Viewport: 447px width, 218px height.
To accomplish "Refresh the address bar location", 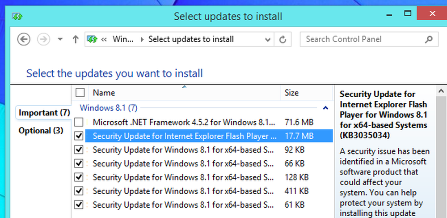I will [283, 39].
